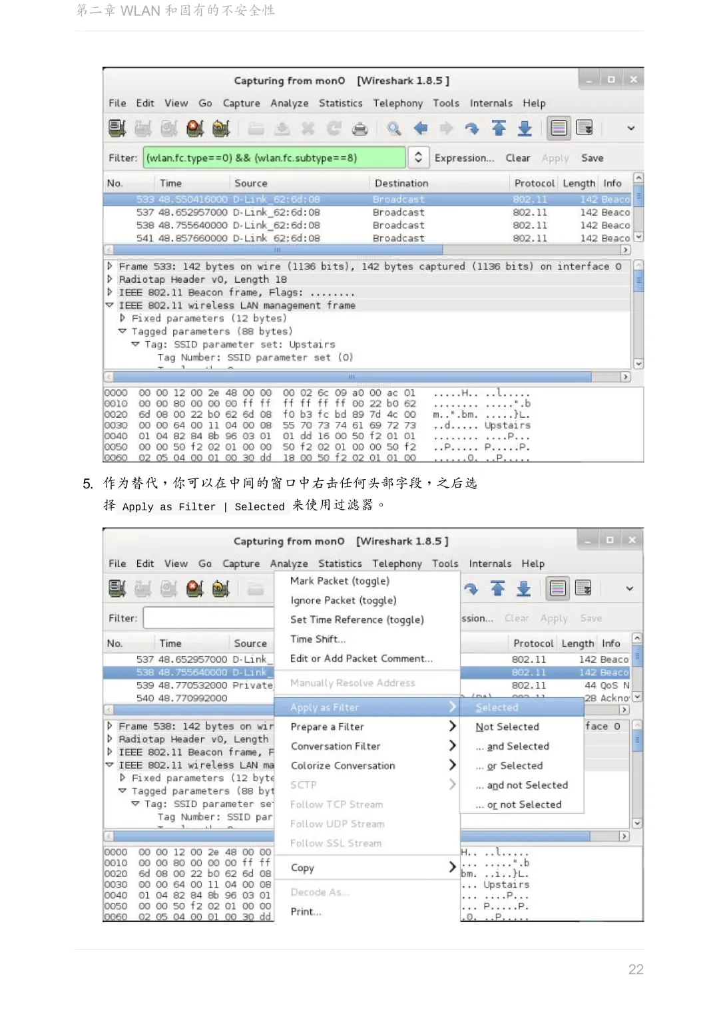Collapse Tagged parameters (88 bytes) in upper window

(x=122, y=331)
